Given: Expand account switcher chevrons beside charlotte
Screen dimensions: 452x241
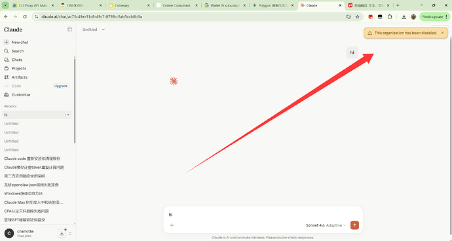Looking at the screenshot, I should (x=70, y=234).
